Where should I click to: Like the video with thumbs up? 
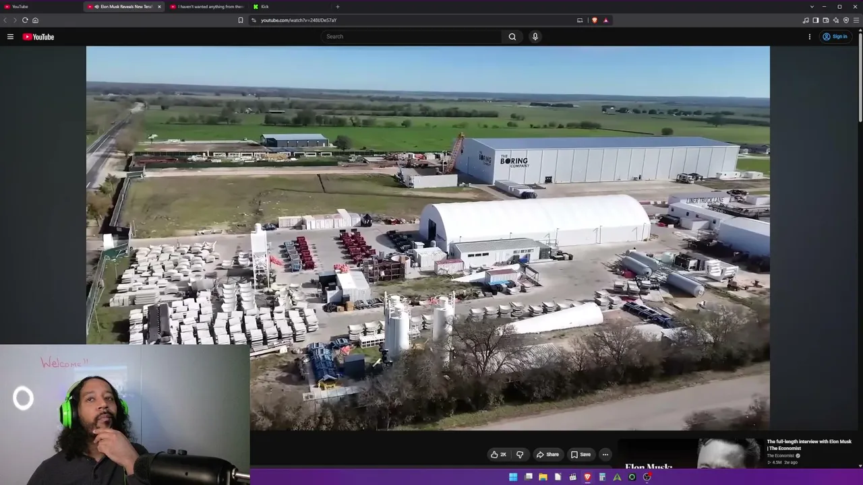coord(499,455)
